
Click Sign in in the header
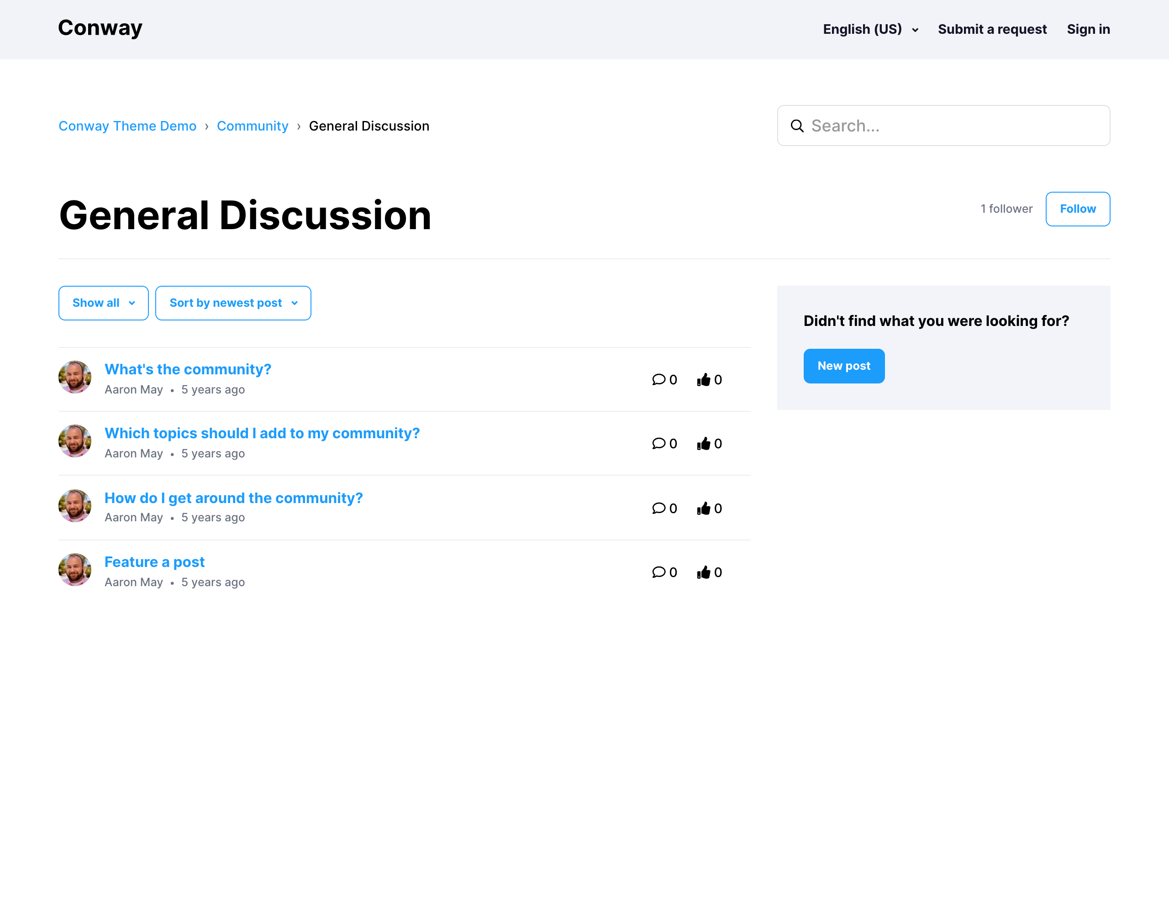1088,29
